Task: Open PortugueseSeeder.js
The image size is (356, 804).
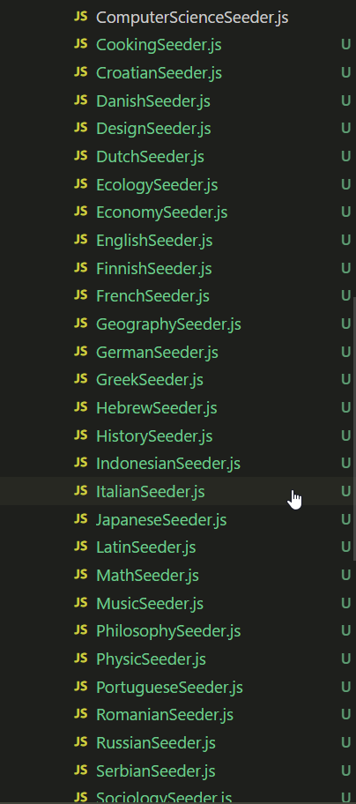Action: click(178, 687)
